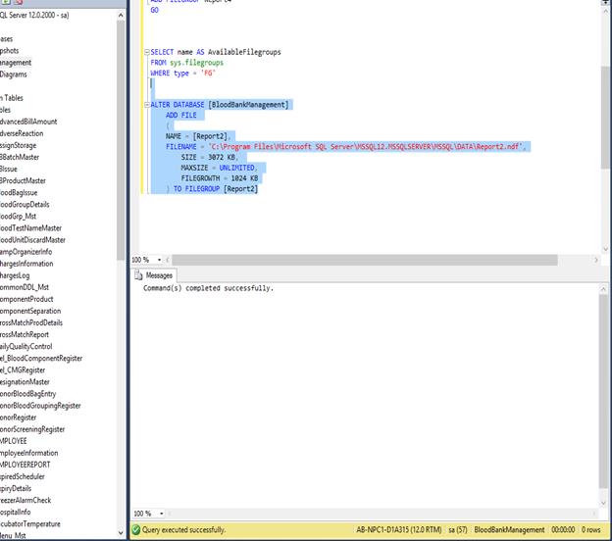Select the BloodGroupDetails table node
Viewport: 612px width, 541px height.
25,205
